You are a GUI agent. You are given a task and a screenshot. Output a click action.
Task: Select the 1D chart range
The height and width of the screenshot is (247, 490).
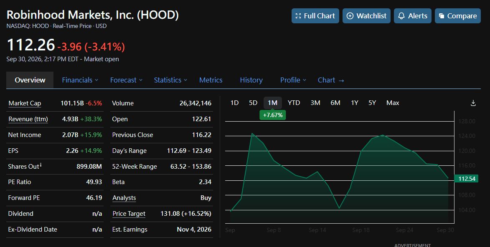[x=234, y=103]
